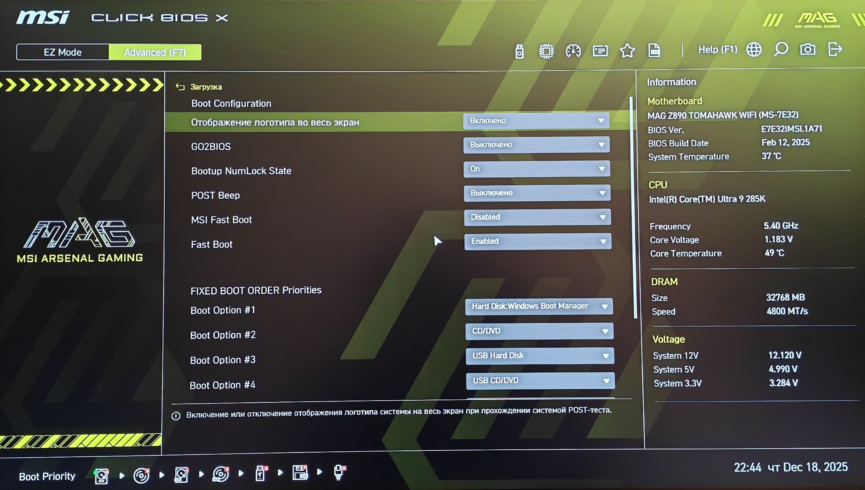Click the System 5V 4.990 V value
Image resolution: width=865 pixels, height=490 pixels.
tap(783, 369)
